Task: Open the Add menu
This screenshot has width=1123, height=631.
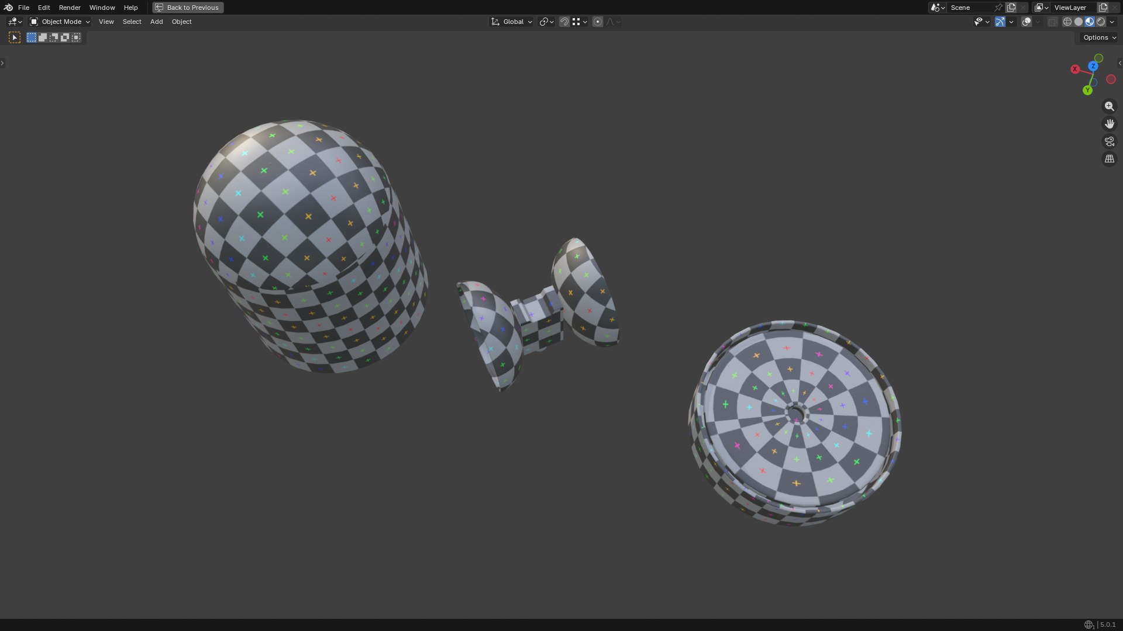Action: click(156, 22)
